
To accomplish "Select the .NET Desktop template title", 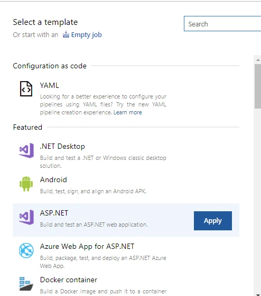I will [62, 146].
